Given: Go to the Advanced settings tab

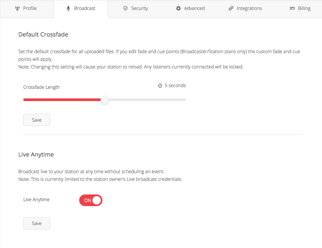Looking at the screenshot, I should point(194,8).
